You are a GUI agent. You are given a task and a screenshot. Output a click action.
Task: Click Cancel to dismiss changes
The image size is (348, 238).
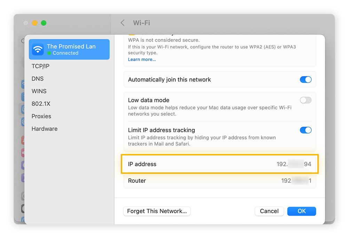(269, 211)
